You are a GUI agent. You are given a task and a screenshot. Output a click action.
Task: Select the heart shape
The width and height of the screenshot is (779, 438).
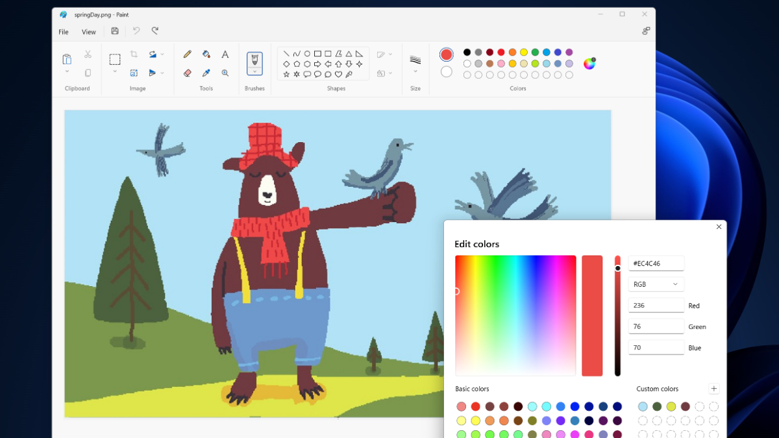click(x=338, y=75)
